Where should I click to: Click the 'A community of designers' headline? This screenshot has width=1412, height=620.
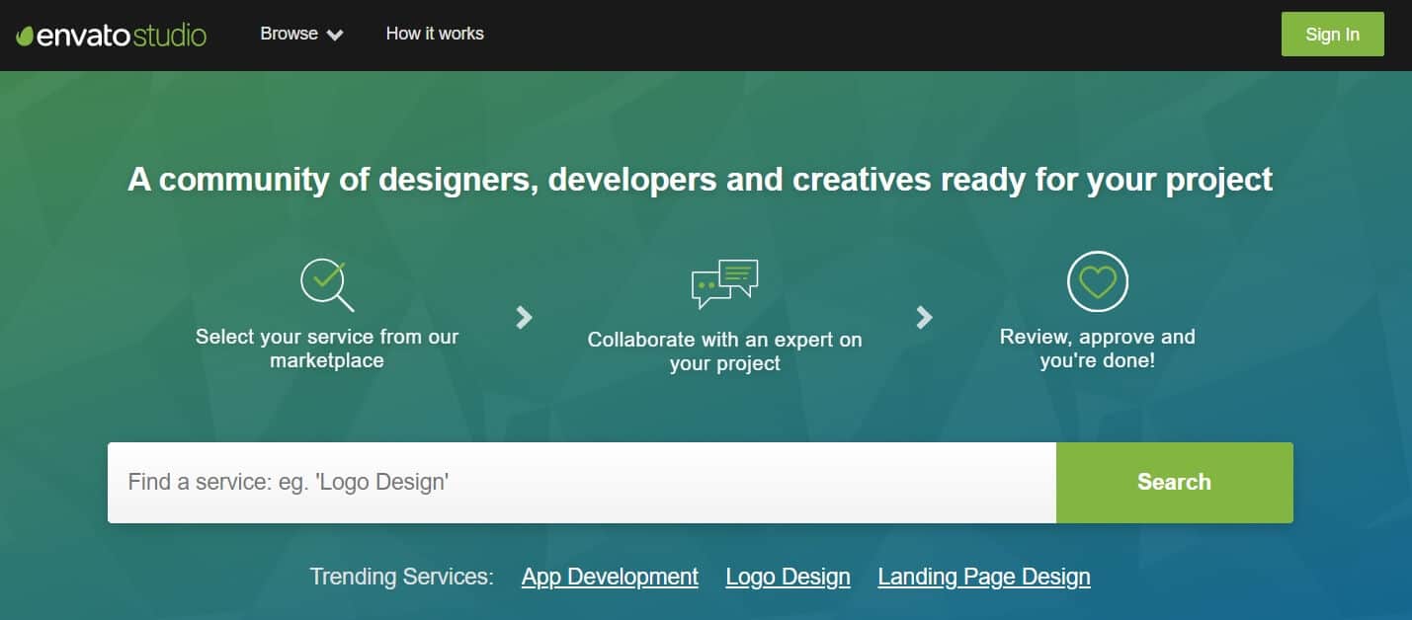click(x=701, y=180)
